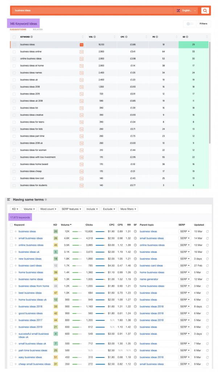218x372 pixels.
Task: Switch to the Related tab
Action: coord(38,29)
